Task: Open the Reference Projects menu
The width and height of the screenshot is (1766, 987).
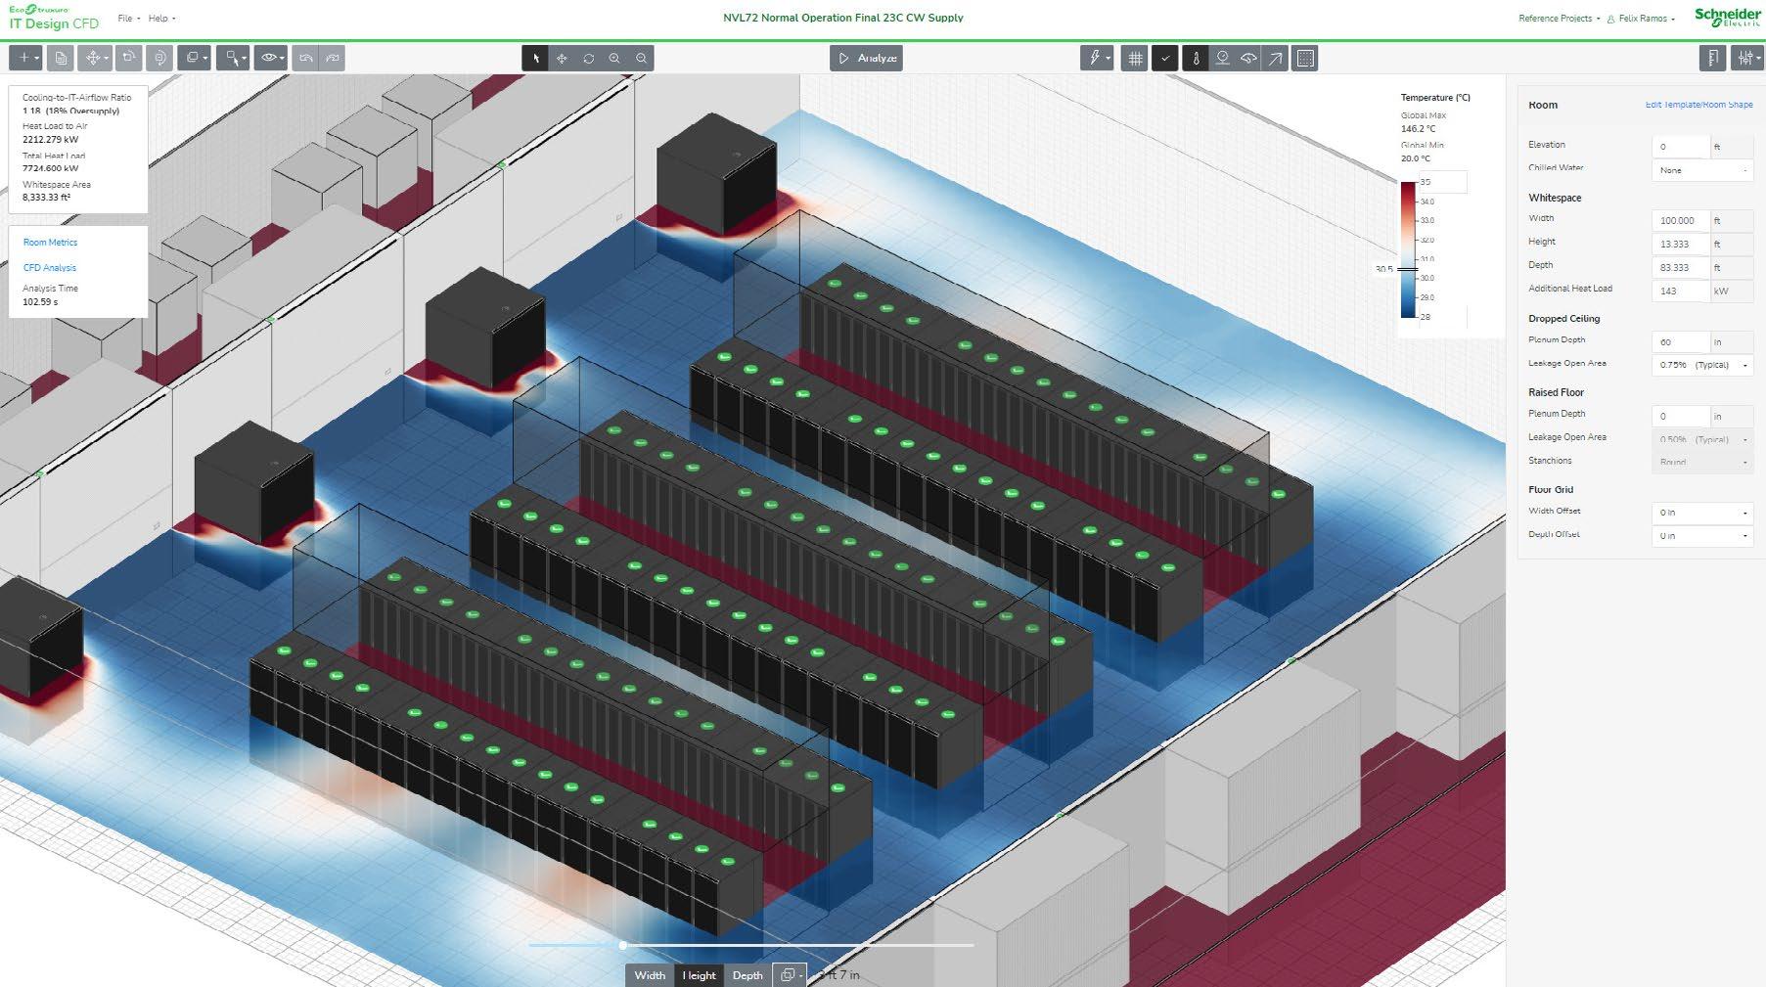Action: (x=1560, y=19)
